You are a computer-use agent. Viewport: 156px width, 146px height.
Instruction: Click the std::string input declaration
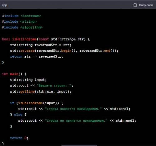(x=28, y=80)
